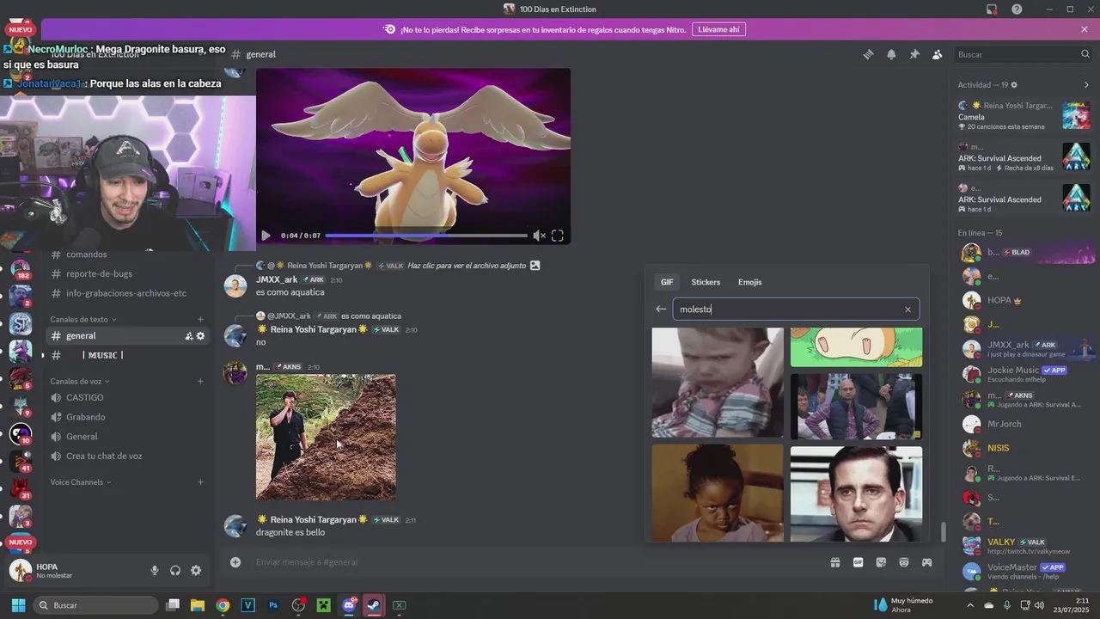Select the grumpy toddler GIF
The height and width of the screenshot is (619, 1100).
pos(718,383)
